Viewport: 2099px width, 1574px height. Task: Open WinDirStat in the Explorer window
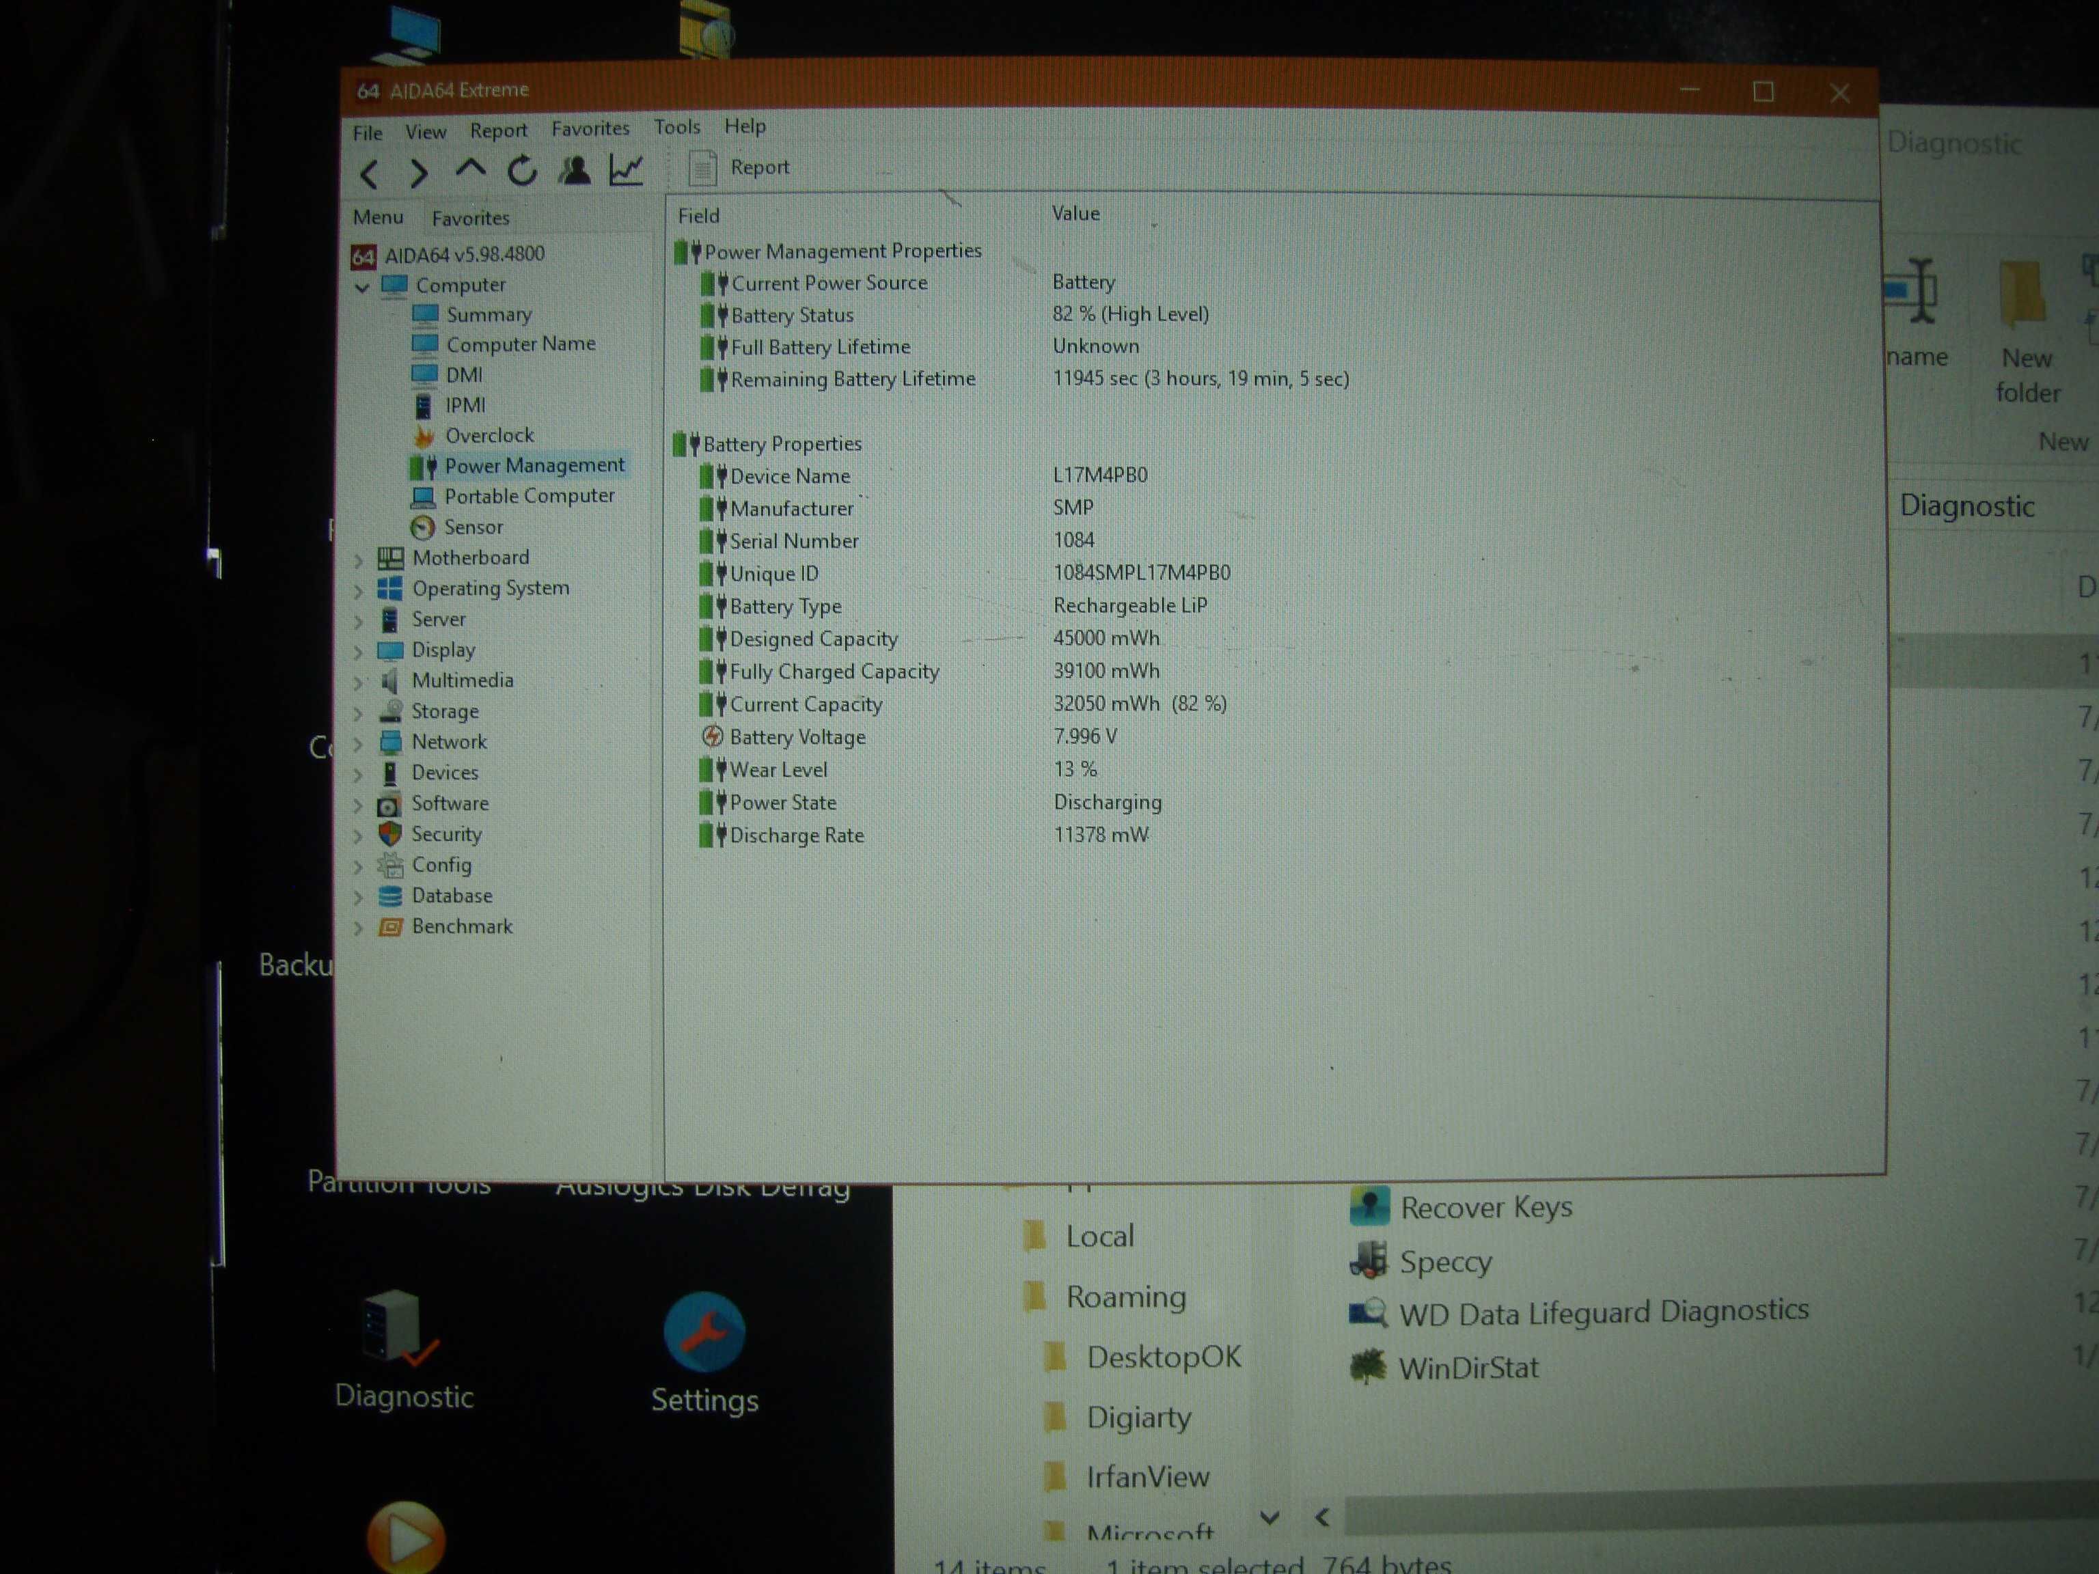click(x=1443, y=1367)
